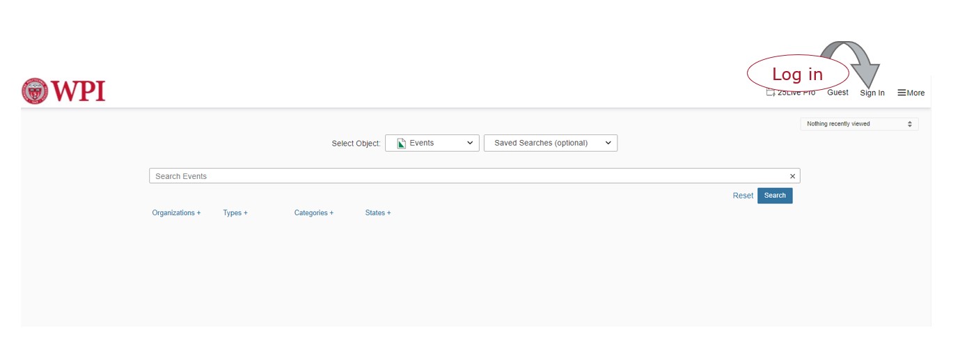
Task: Open the 25Live Pro icon link
Action: [771, 93]
